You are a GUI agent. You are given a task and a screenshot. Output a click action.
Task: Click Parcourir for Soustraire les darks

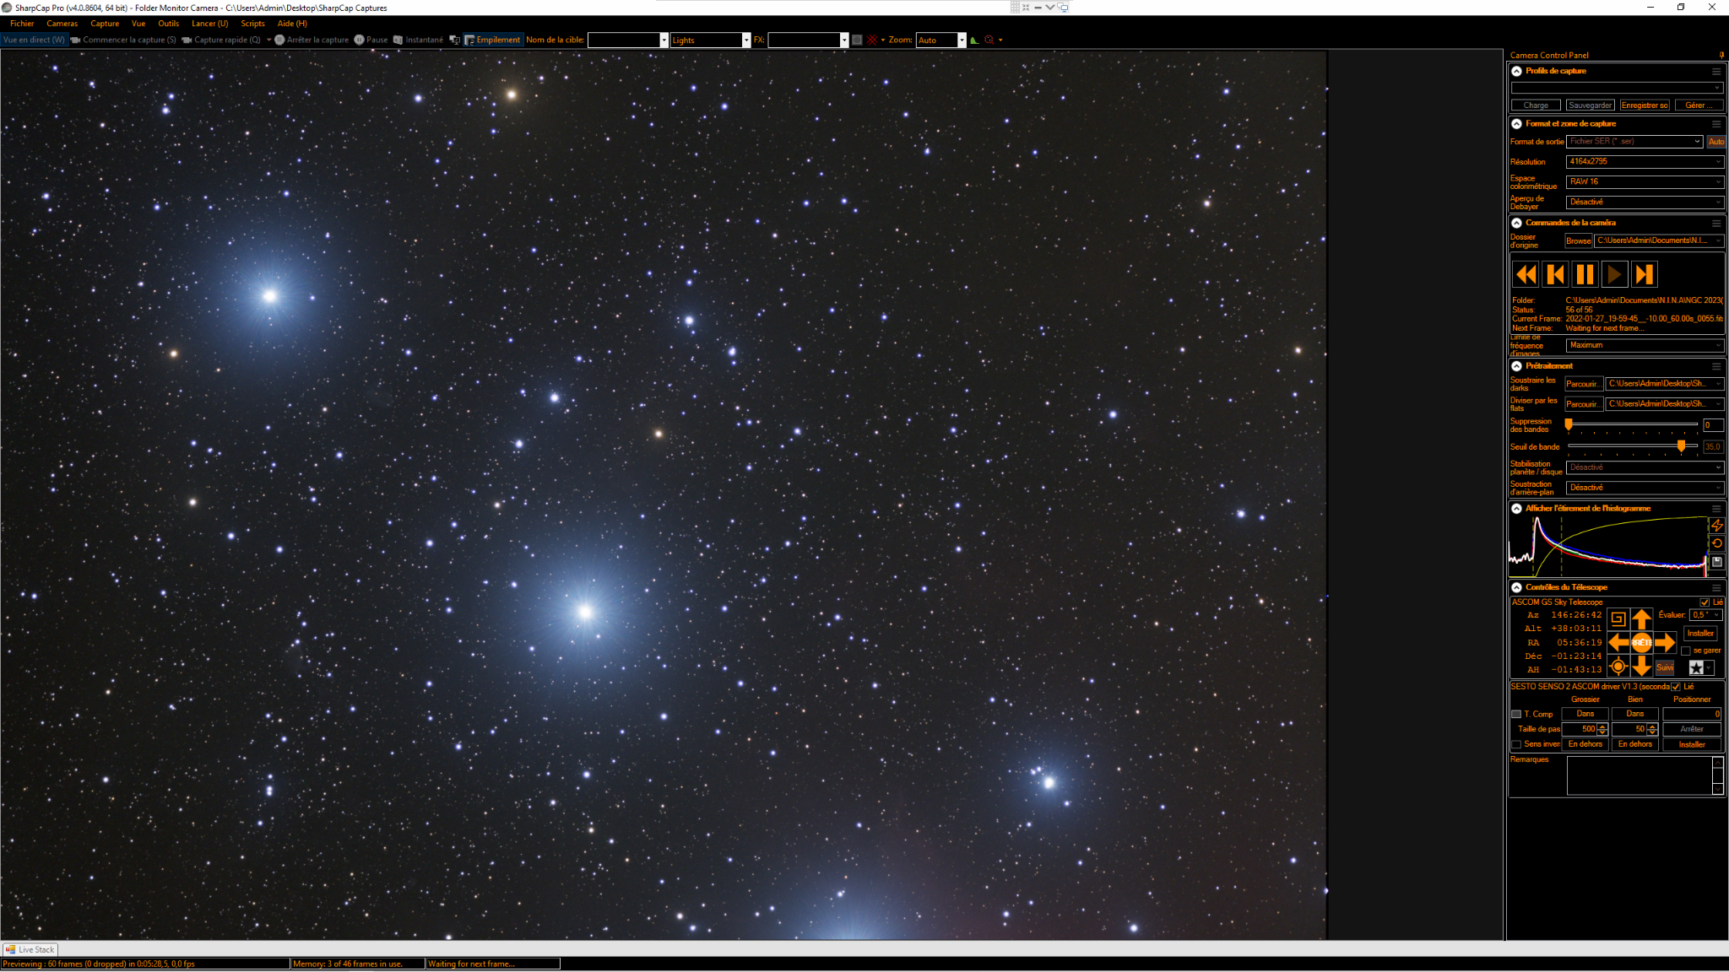[x=1583, y=384]
